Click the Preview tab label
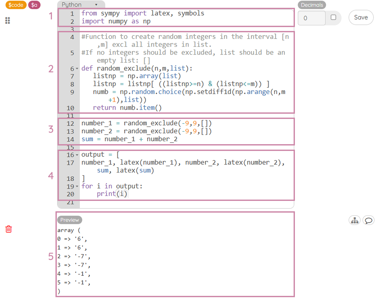The width and height of the screenshot is (384, 299). [x=69, y=220]
